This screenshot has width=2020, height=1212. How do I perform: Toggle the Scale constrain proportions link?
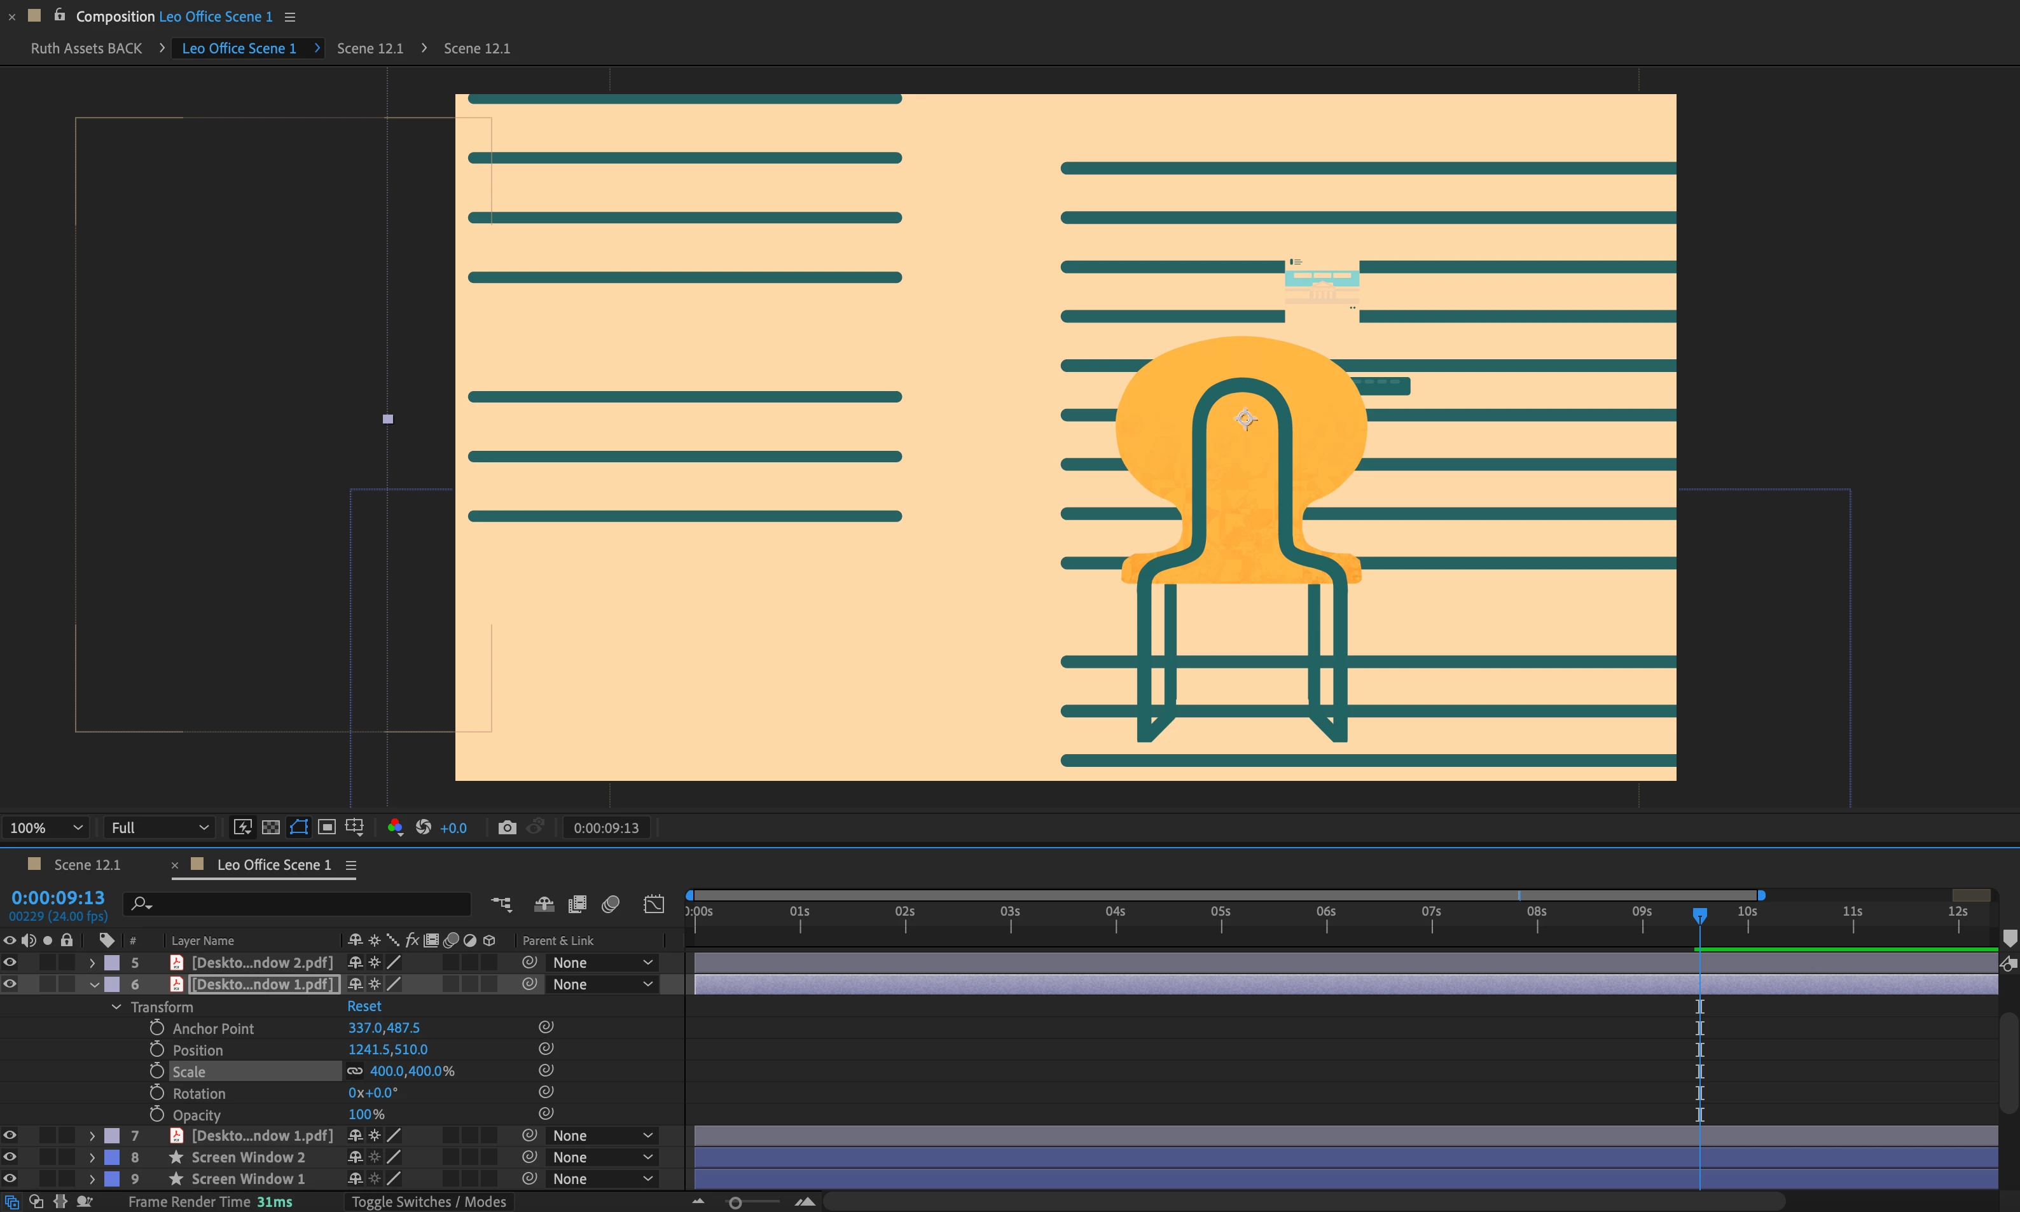tap(354, 1071)
